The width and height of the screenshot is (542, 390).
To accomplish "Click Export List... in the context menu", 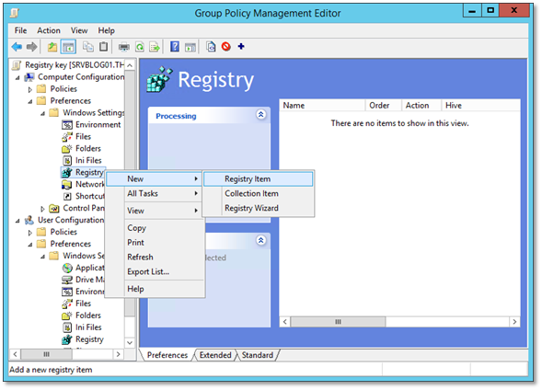I will click(x=156, y=272).
